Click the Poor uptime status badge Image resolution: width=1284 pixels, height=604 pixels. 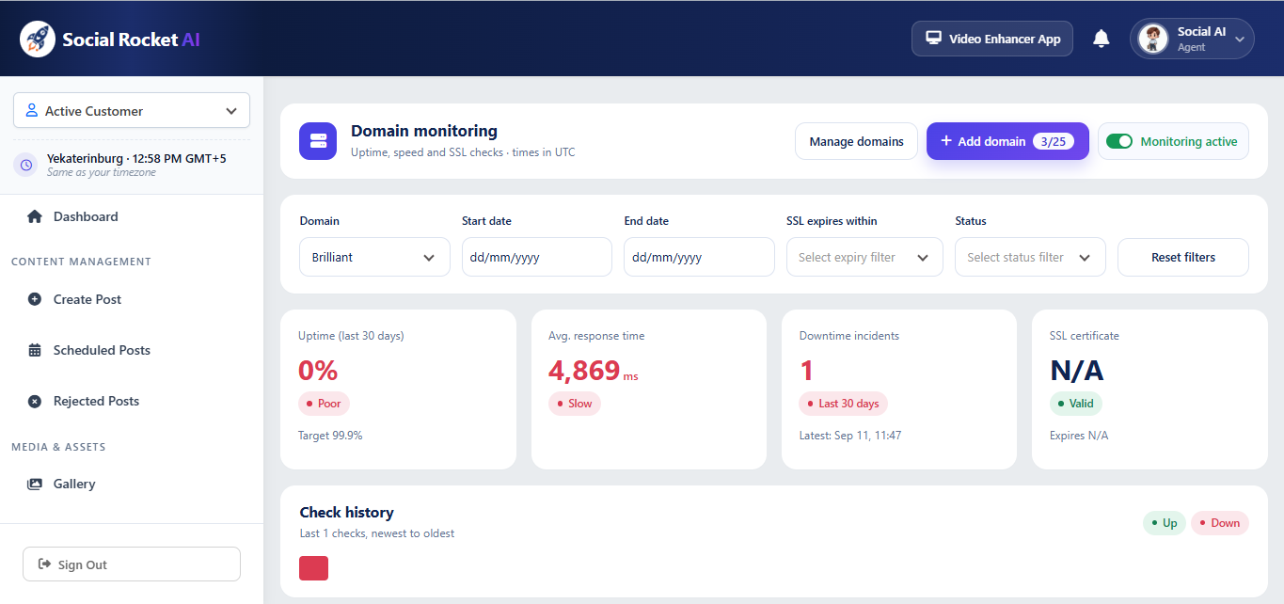coord(324,404)
